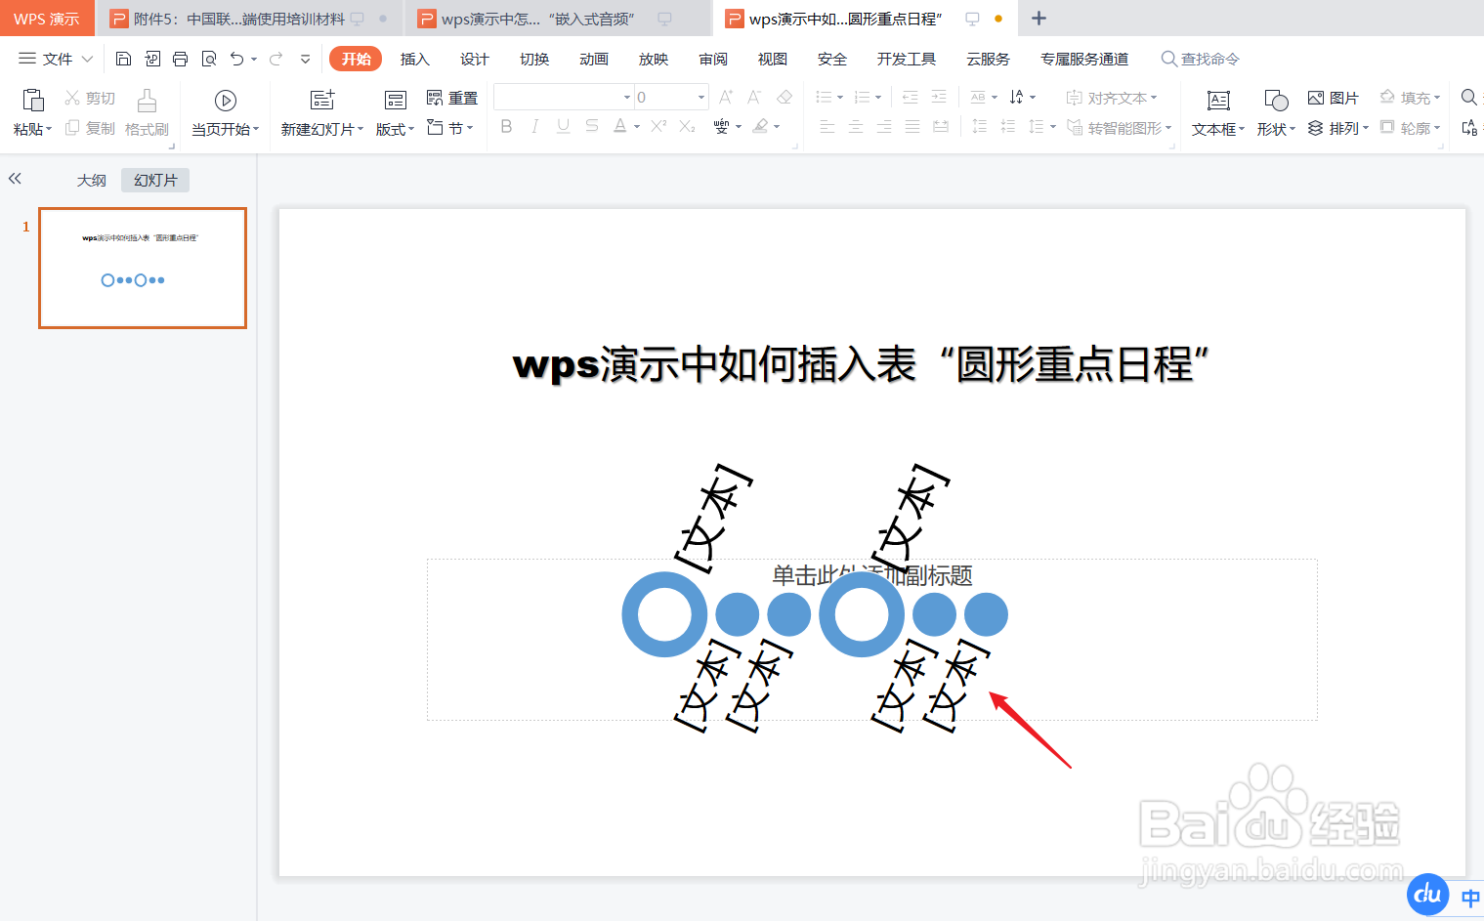Toggle Italic formatting

pos(534,126)
